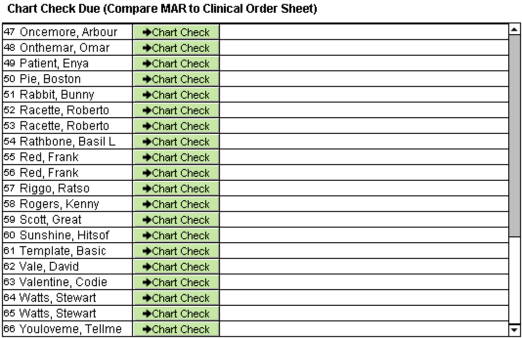Screen dimensions: 522x338
Task: Select patient name Vale, David
Action: tap(49, 267)
